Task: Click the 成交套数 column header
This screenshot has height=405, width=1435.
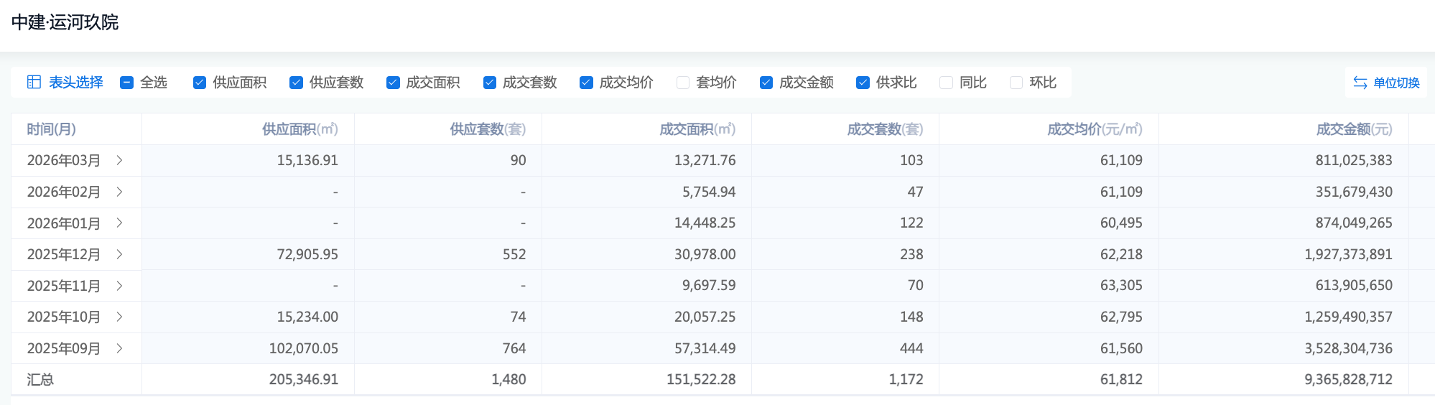Action: pyautogui.click(x=884, y=129)
